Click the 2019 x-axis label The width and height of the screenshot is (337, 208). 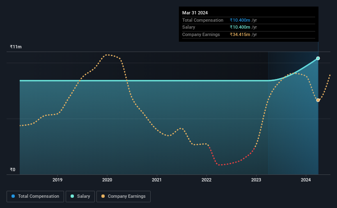click(57, 180)
